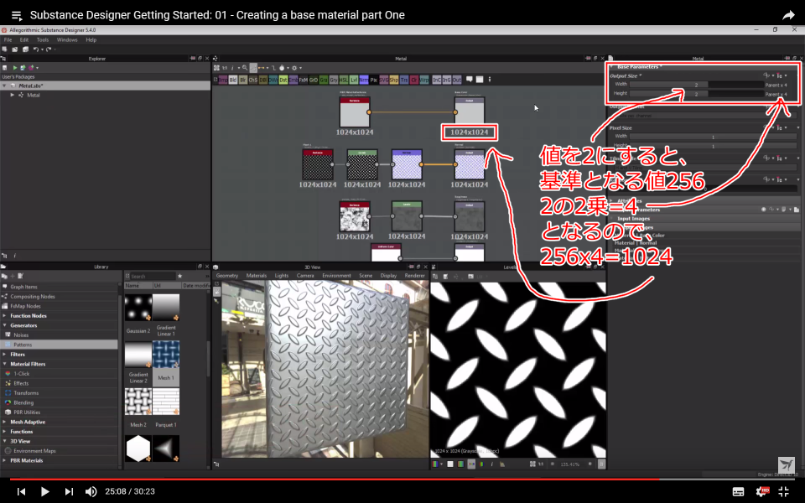This screenshot has width=805, height=503.
Task: Add an FX-Map (FxM) node
Action: [x=303, y=80]
